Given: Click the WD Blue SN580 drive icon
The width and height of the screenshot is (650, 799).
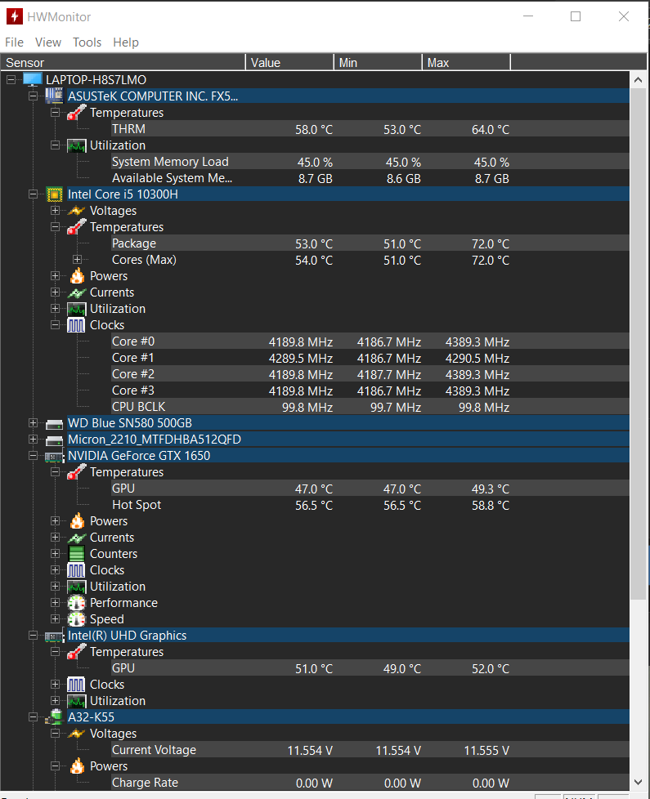Looking at the screenshot, I should click(x=54, y=423).
